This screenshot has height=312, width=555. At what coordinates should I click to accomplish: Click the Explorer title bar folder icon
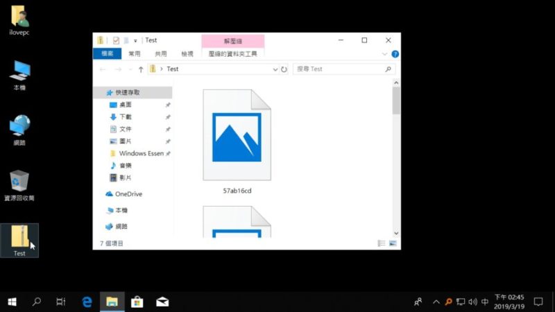(x=101, y=40)
